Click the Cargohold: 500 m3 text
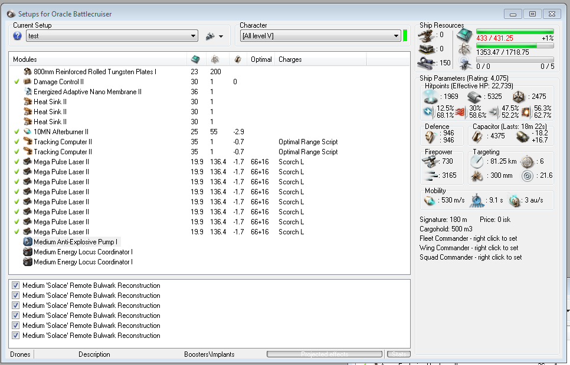 446,229
